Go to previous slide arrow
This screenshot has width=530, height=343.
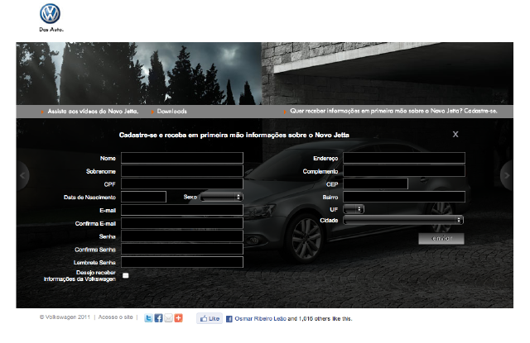[x=22, y=175]
